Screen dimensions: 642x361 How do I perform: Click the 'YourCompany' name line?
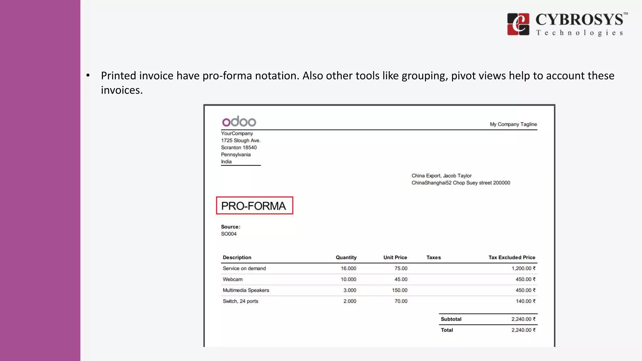coord(237,133)
